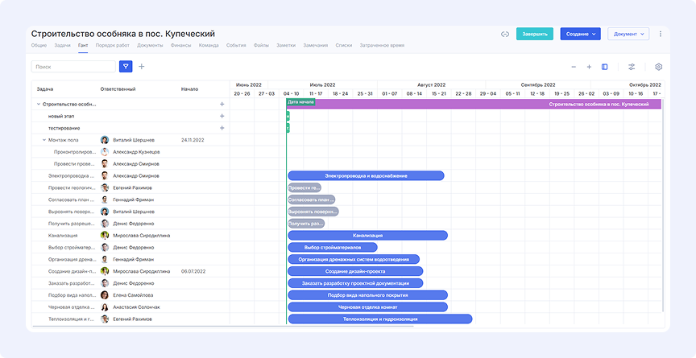Zoom out the Gantt chart with minus

pos(574,67)
